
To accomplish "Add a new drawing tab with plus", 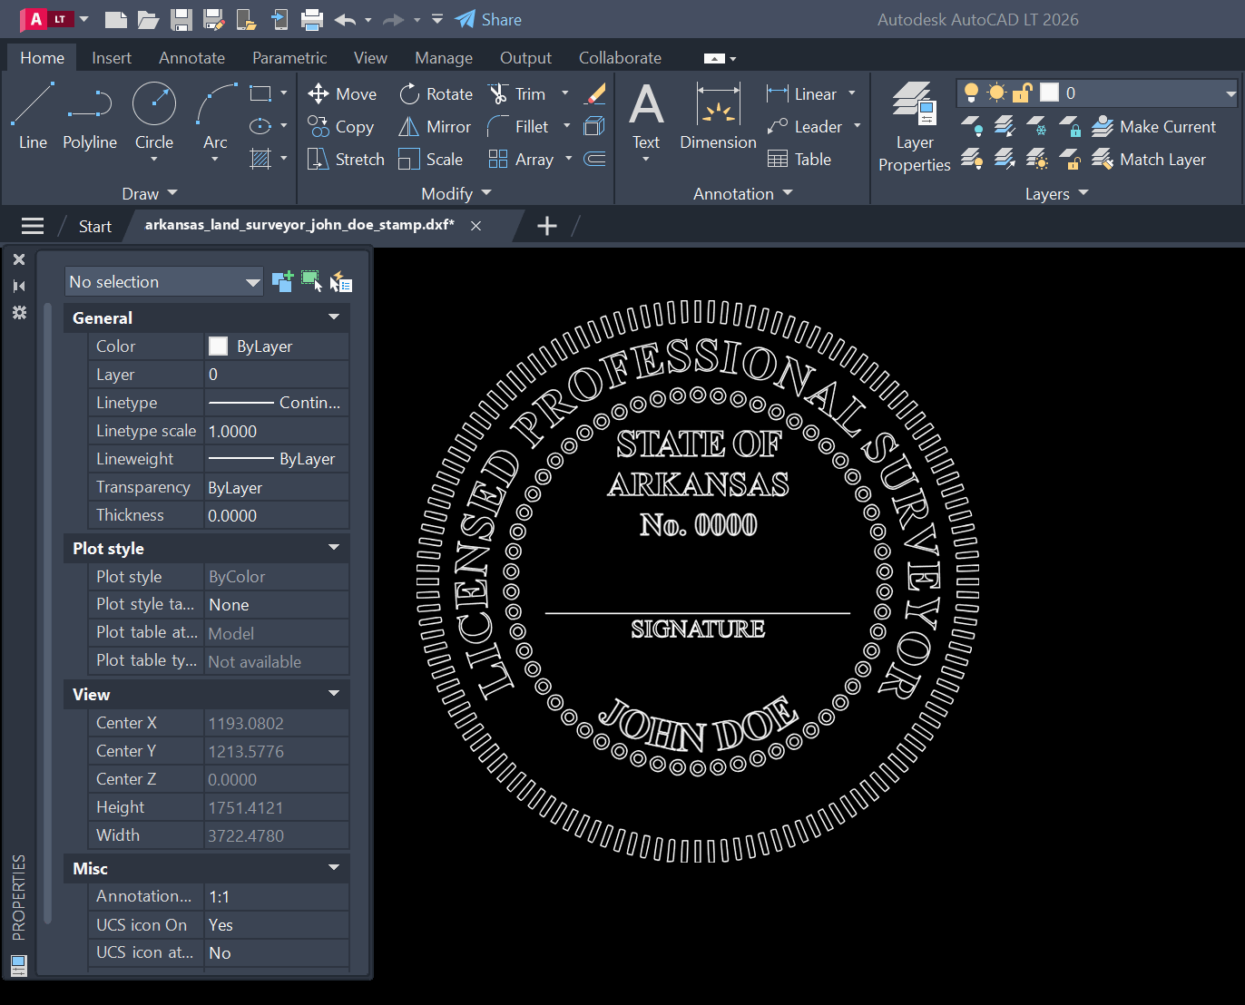I will tap(547, 226).
